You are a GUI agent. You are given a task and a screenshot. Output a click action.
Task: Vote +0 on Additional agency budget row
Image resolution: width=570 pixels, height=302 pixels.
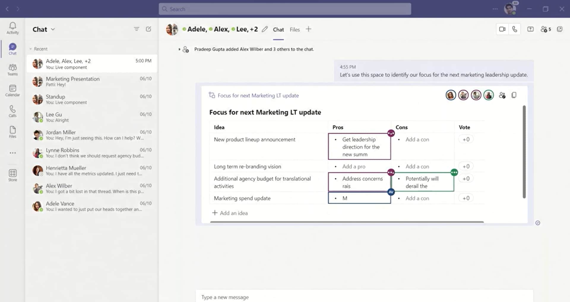click(466, 178)
